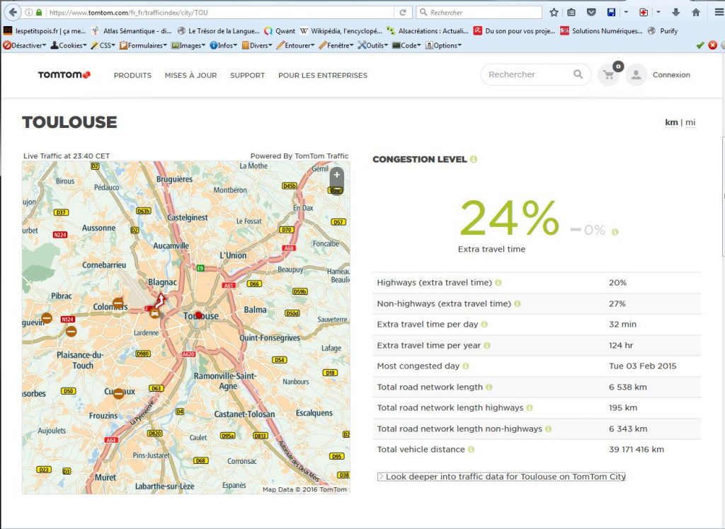
Task: Zoom in the map with plus button
Action: [x=337, y=175]
